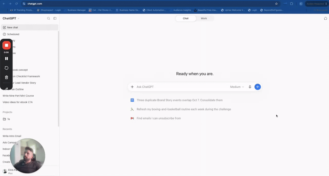Stop recording with the red stop button
Image resolution: width=329 pixels, height=176 pixels.
pyautogui.click(x=6, y=45)
